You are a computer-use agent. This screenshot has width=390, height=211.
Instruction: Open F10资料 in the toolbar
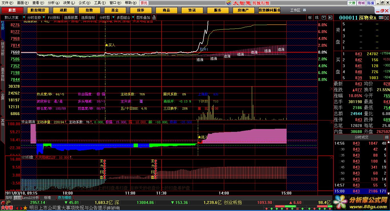54,18
